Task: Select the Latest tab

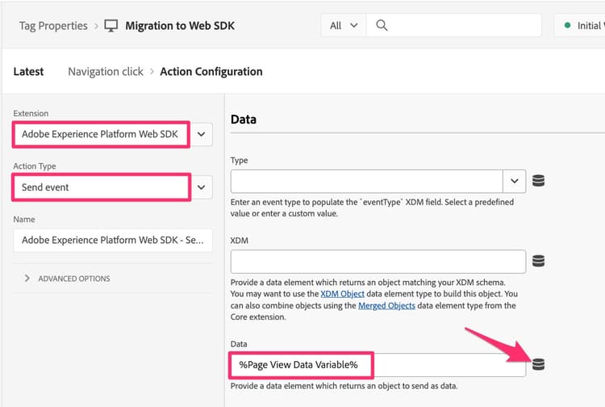Action: pyautogui.click(x=29, y=72)
